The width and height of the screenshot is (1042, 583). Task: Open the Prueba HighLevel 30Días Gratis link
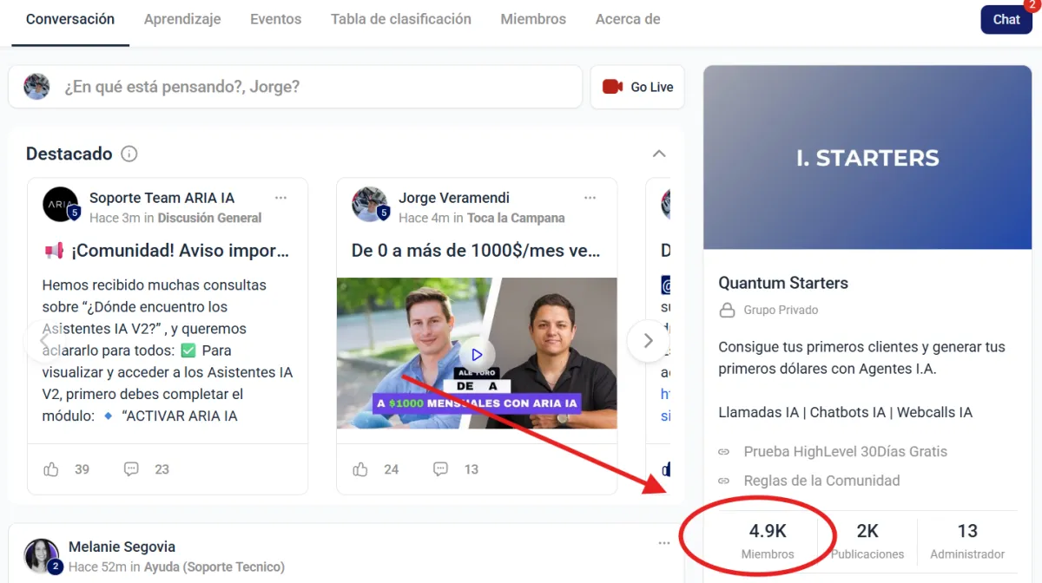pos(845,451)
